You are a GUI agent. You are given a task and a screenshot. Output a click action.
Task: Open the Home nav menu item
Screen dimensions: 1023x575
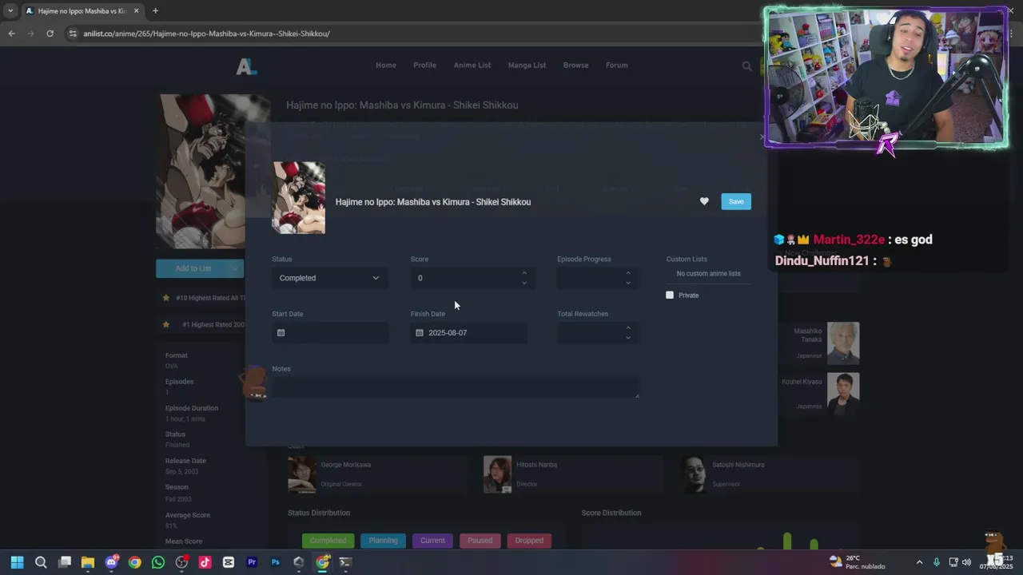pyautogui.click(x=386, y=65)
